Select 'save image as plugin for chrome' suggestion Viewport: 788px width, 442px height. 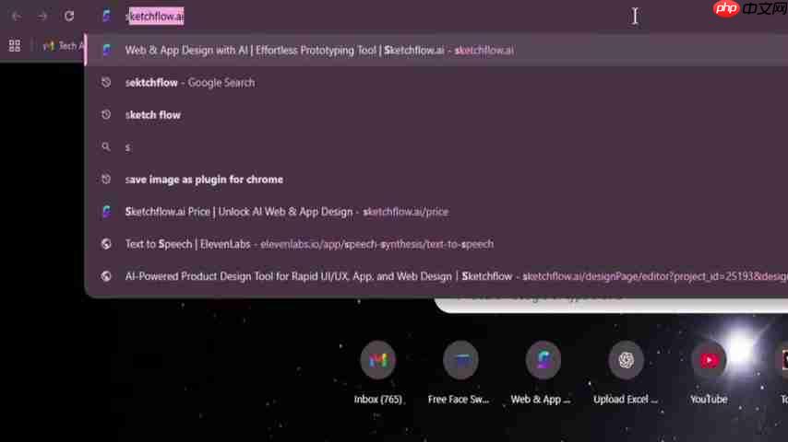[436, 180]
